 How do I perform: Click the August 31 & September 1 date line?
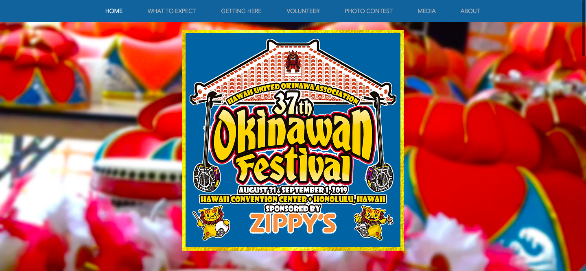click(x=293, y=190)
